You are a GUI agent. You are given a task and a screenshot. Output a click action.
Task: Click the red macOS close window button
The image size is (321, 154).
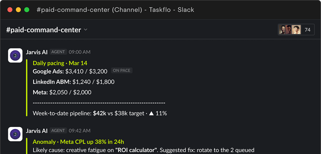10,10
